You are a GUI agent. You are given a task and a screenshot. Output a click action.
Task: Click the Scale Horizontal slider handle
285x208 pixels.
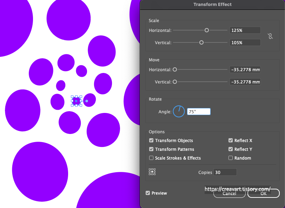pos(207,30)
